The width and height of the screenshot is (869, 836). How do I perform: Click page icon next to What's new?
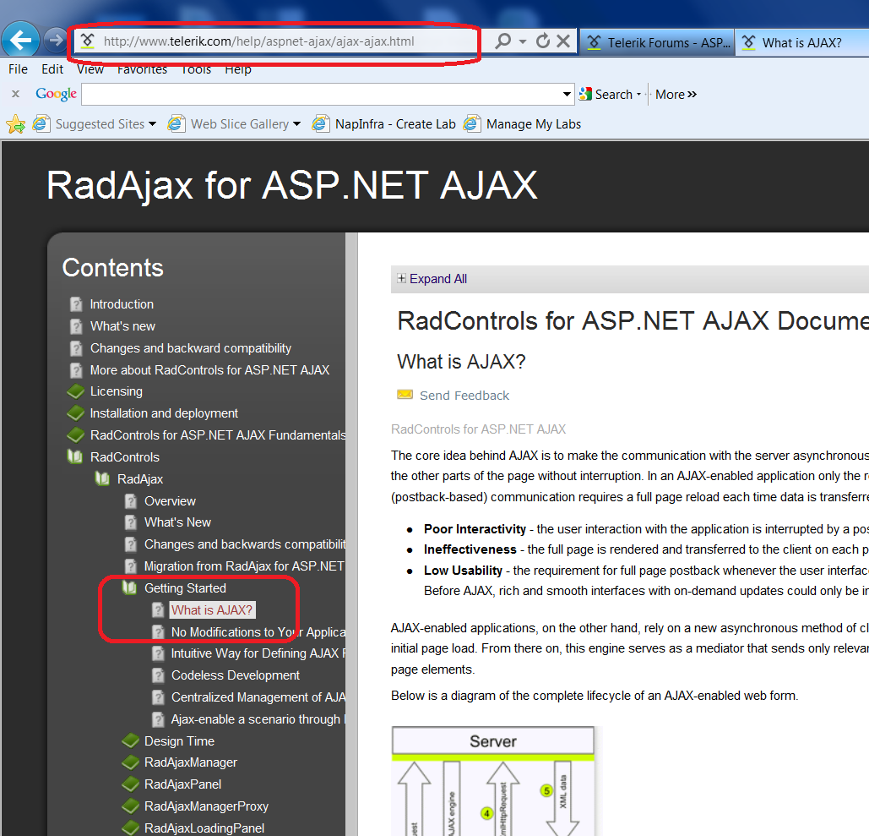[76, 326]
